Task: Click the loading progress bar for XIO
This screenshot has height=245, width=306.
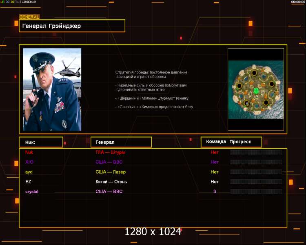Action: coord(256,162)
